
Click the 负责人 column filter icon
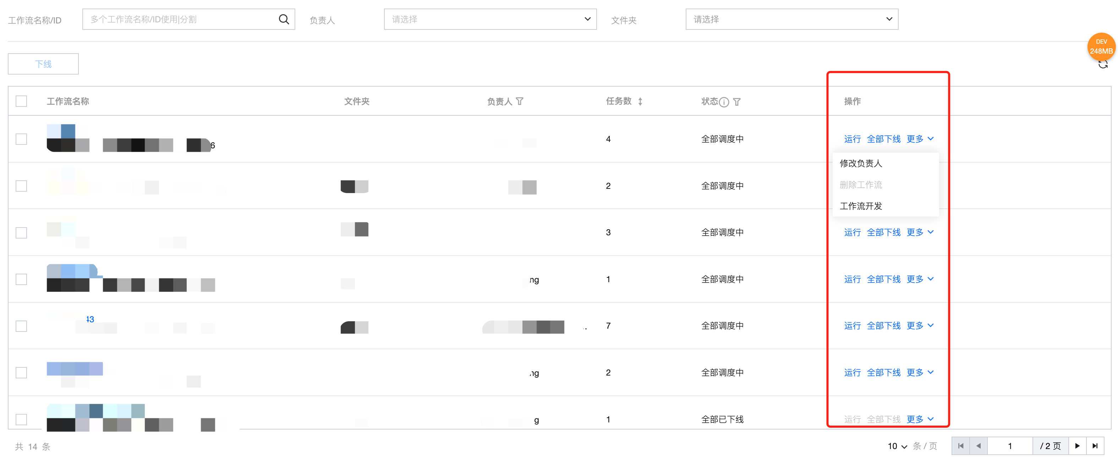click(520, 102)
